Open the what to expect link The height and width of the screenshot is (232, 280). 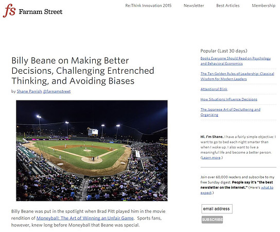[237, 190]
